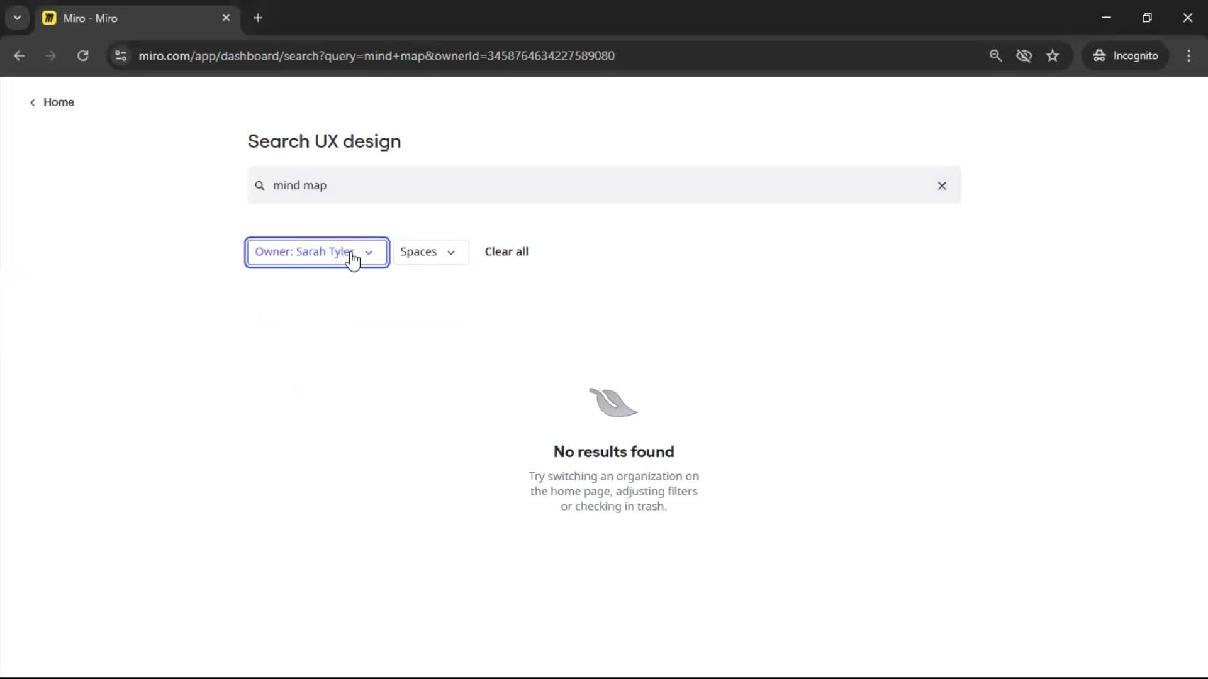Go back to Home link

[x=52, y=102]
